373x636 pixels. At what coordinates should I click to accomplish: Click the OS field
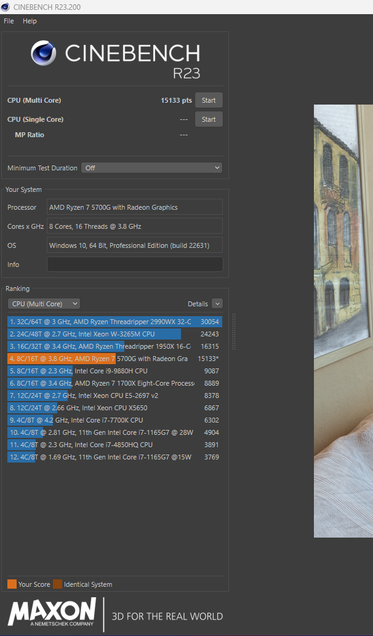[x=135, y=245]
